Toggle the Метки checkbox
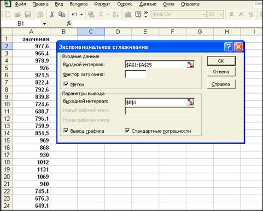This screenshot has width=263, height=211. [66, 84]
